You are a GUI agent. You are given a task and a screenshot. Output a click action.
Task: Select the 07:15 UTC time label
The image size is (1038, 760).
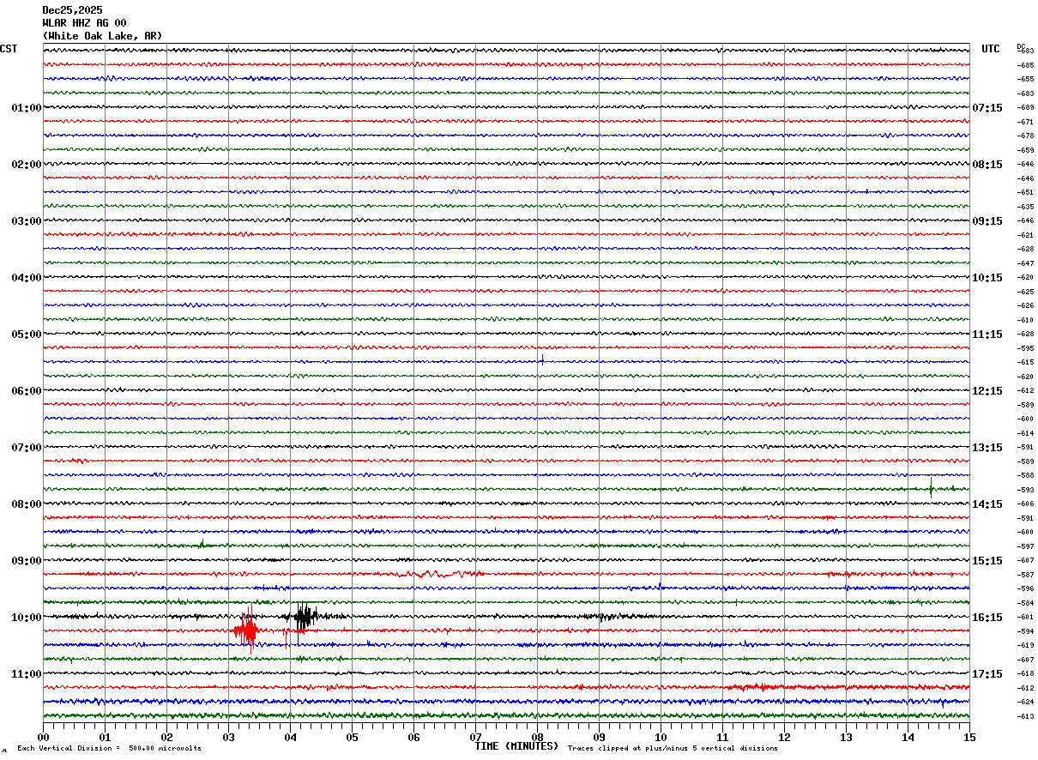point(987,108)
